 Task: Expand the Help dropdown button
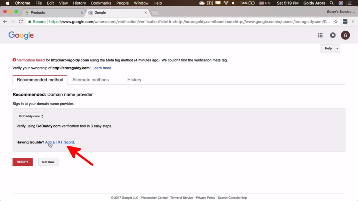[330, 48]
